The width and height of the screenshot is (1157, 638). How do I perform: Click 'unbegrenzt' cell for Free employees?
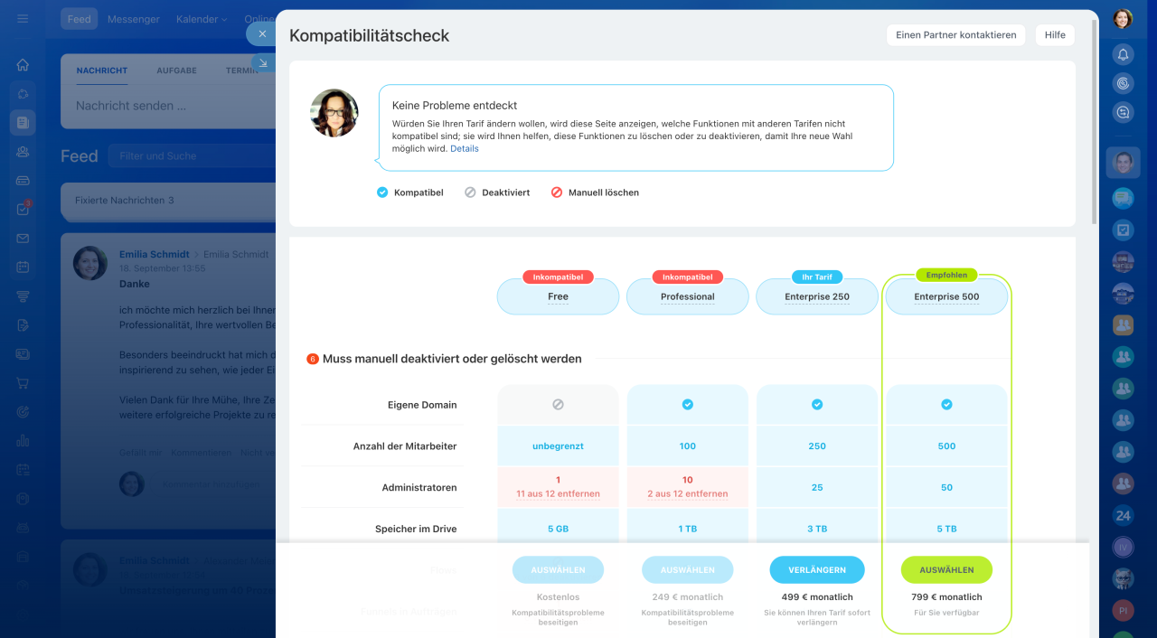point(558,446)
